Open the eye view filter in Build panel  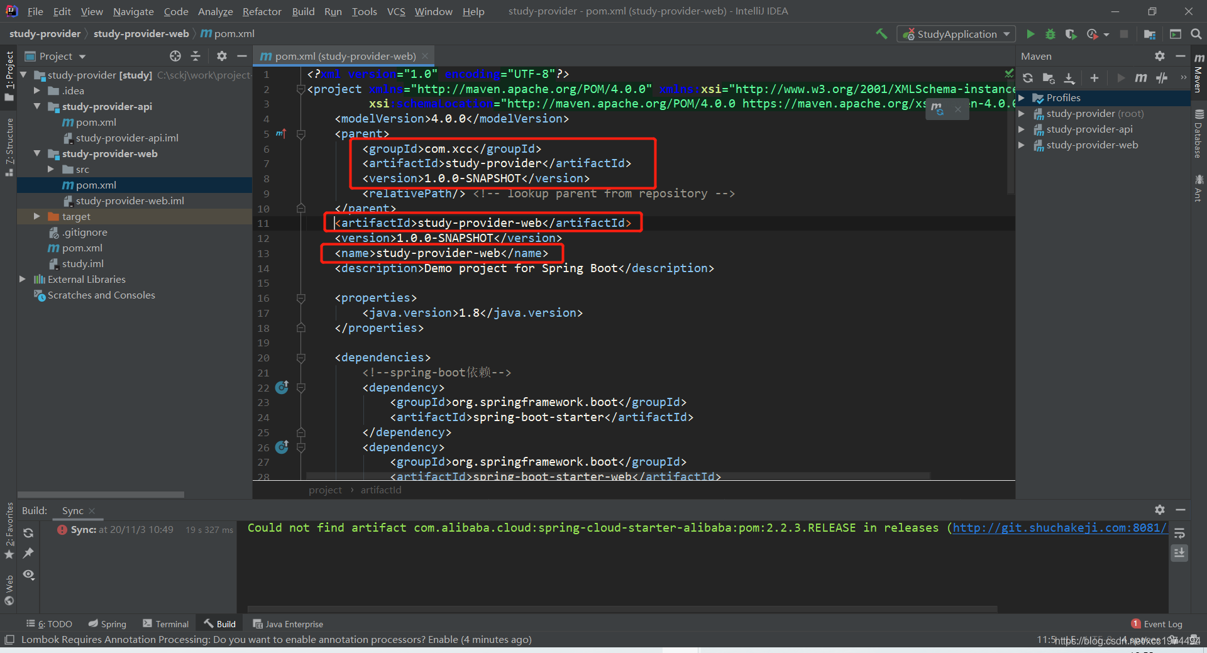pyautogui.click(x=28, y=574)
